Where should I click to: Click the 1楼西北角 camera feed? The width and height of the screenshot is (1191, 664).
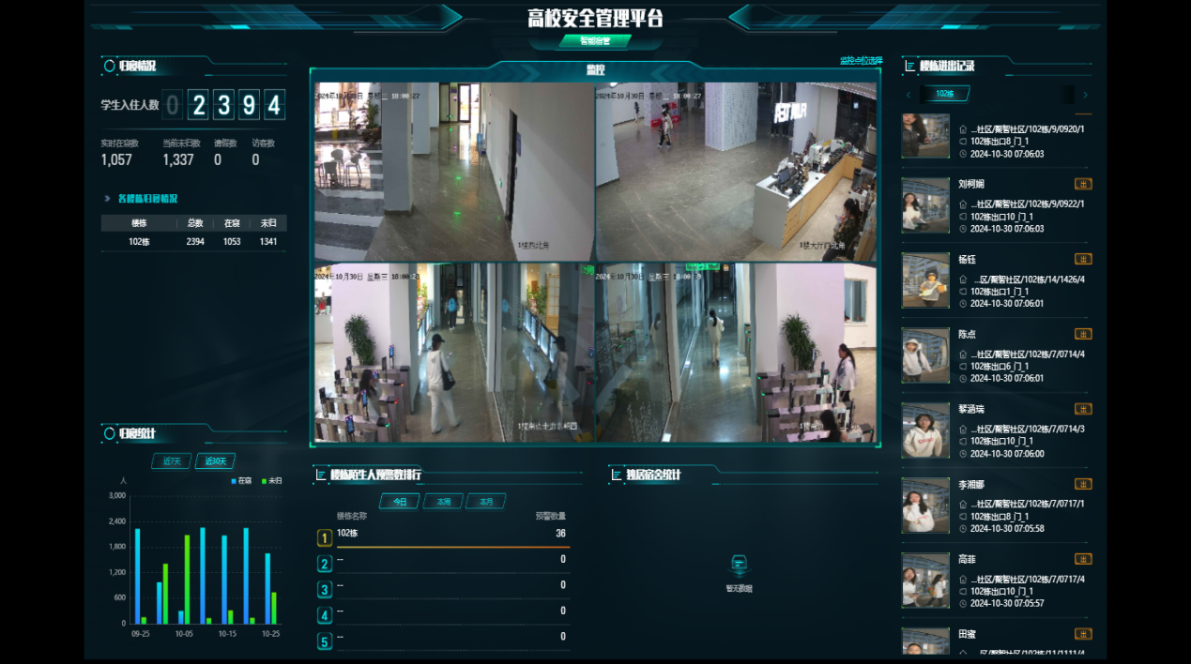point(454,172)
